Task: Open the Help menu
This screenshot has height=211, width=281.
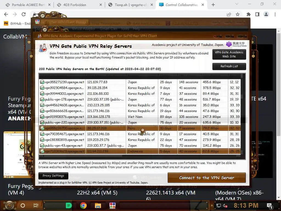Action: pyautogui.click(x=137, y=29)
